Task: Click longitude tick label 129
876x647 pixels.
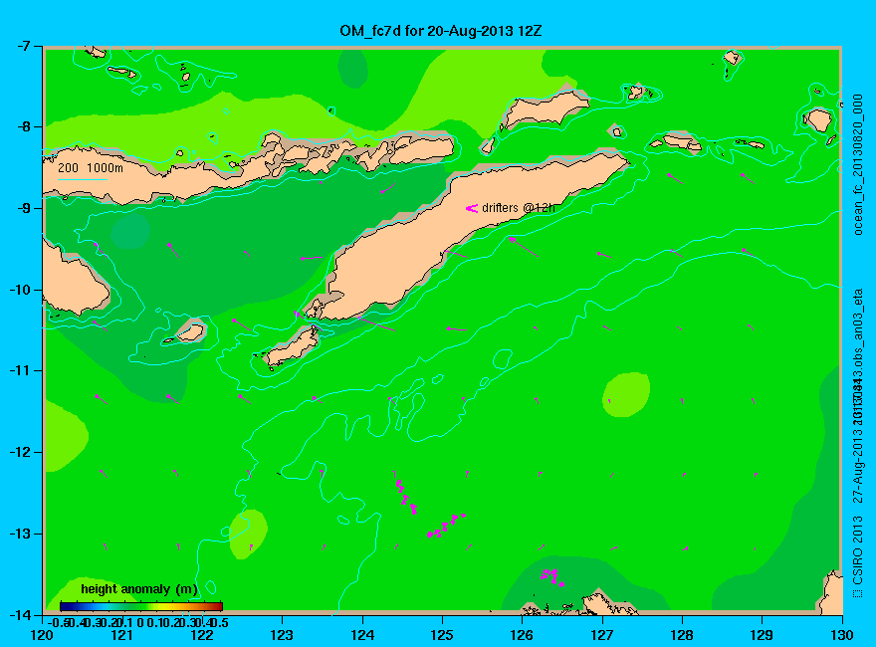Action: (x=763, y=635)
